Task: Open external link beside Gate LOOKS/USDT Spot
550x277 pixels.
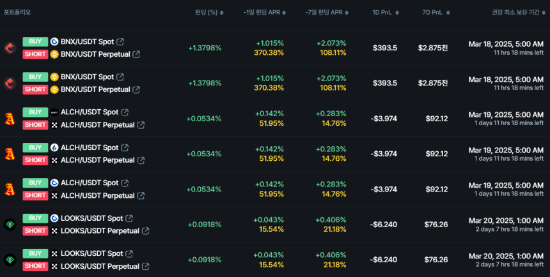Action: tap(129, 218)
